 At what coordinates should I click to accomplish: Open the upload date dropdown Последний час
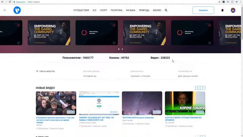[90, 76]
